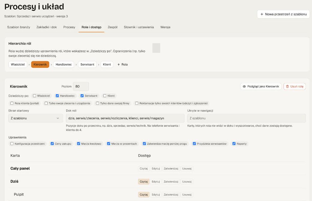Toggle Usuwaj for Cały panel
Viewport: 312px width, 201px height.
click(187, 169)
